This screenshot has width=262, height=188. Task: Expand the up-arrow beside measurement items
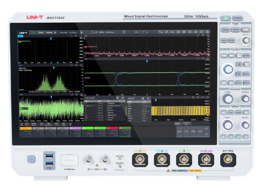[71, 124]
